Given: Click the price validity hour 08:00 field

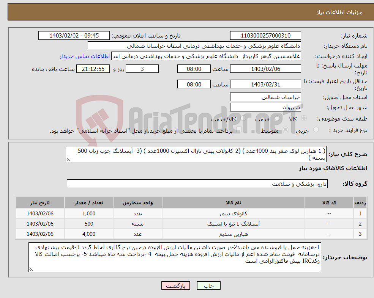Looking at the screenshot, I should pyautogui.click(x=194, y=84).
